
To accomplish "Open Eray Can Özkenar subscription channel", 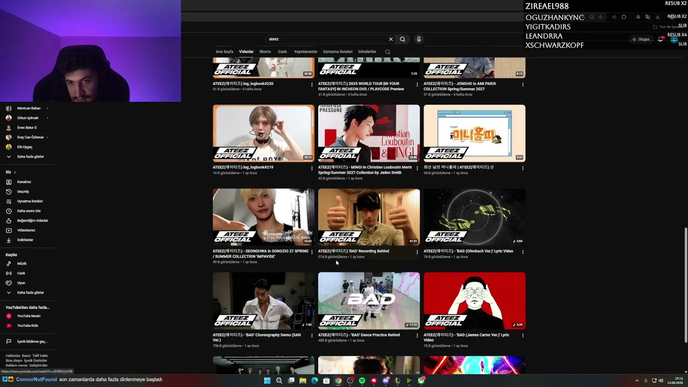I will coord(30,137).
